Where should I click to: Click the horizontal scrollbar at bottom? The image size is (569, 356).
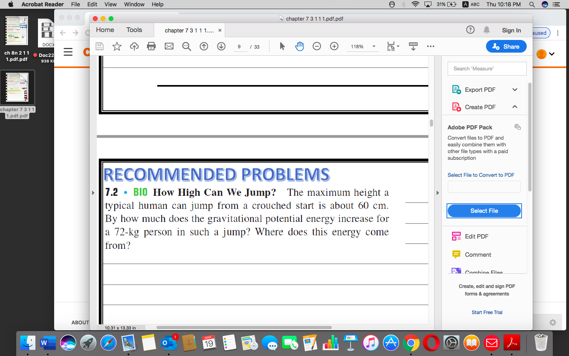click(x=244, y=328)
